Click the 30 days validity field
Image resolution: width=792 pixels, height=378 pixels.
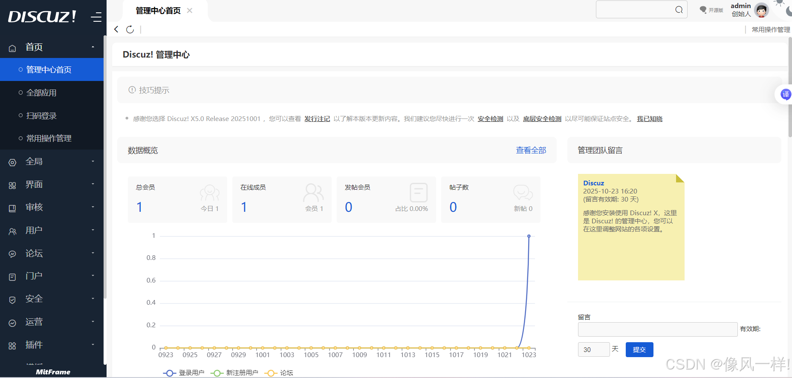coord(594,349)
